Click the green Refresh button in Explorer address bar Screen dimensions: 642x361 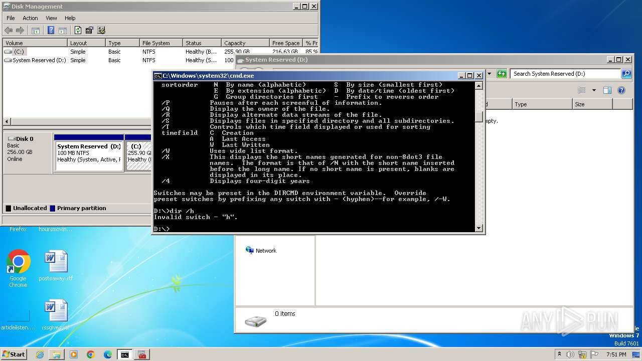(502, 74)
